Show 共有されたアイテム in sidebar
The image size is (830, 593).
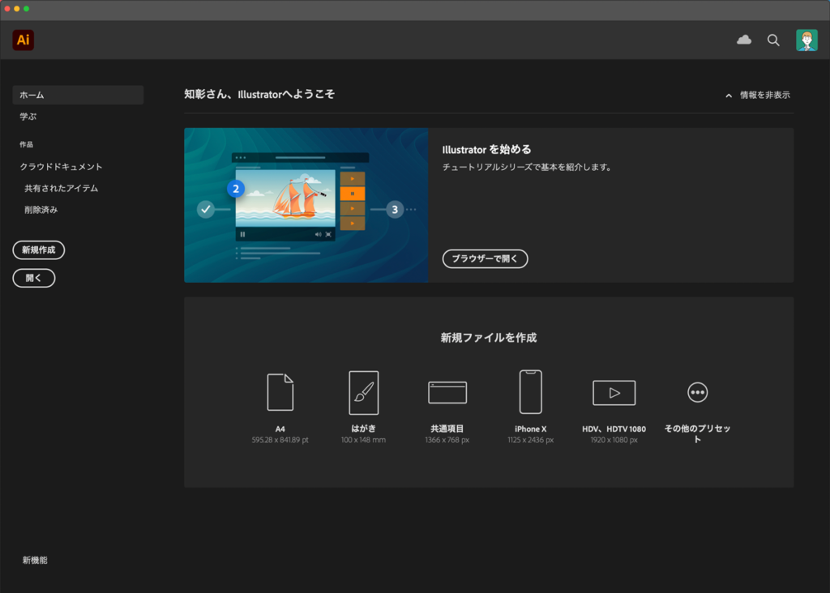(x=62, y=188)
